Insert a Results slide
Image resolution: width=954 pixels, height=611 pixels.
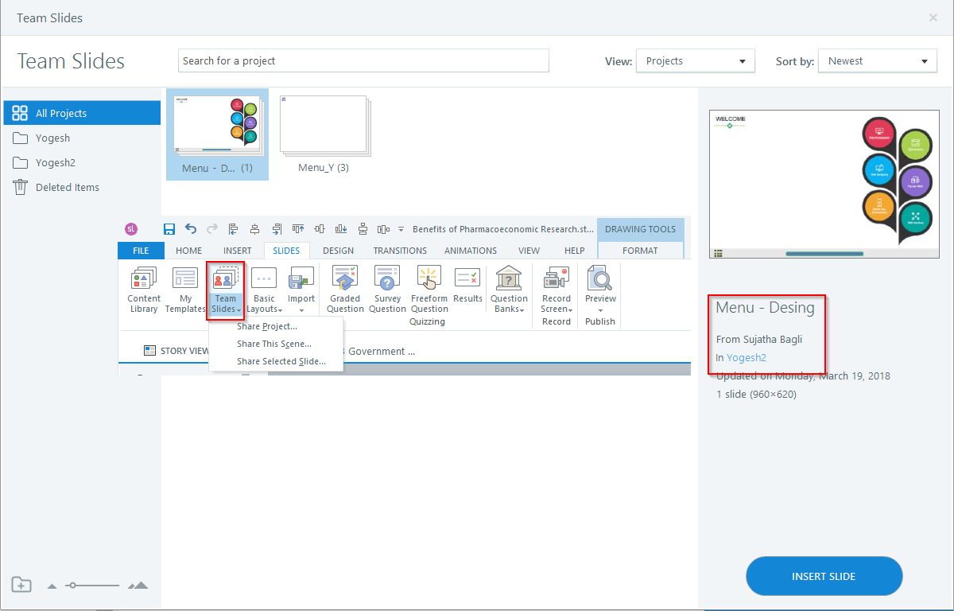[467, 285]
